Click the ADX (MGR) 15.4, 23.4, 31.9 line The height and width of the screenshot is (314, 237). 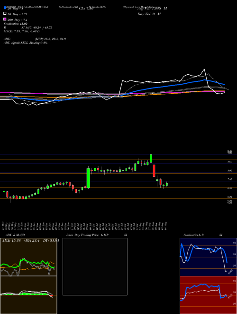pos(35,39)
